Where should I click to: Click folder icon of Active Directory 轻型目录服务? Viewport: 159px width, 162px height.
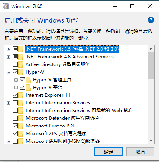[x=21, y=64]
